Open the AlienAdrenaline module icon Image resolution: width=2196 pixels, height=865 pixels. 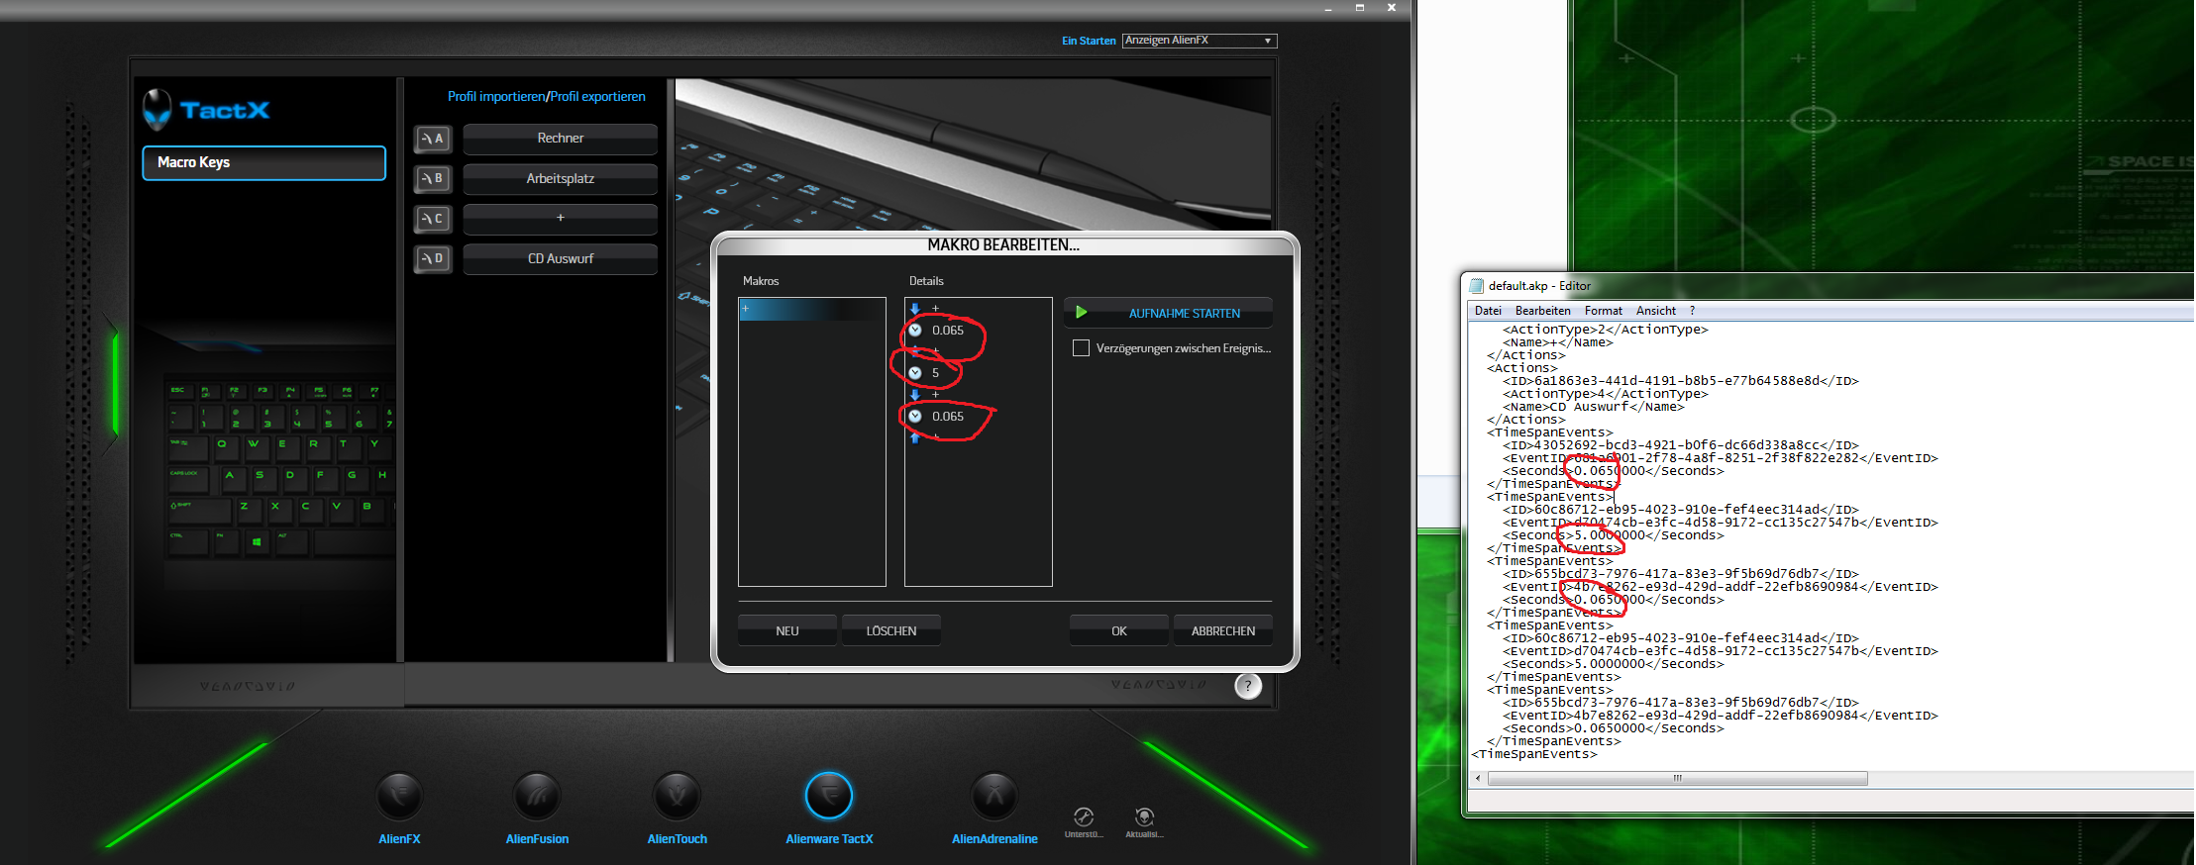click(994, 797)
